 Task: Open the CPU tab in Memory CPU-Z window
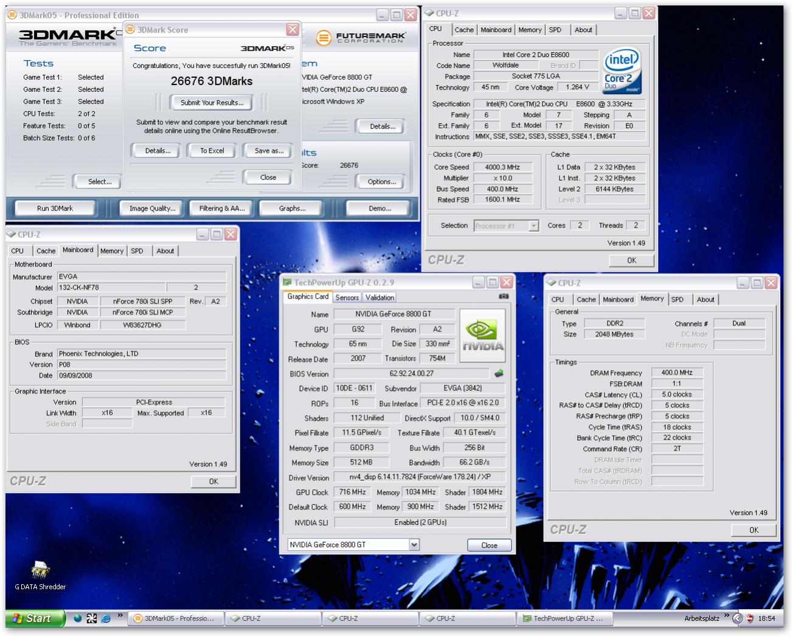pyautogui.click(x=558, y=300)
